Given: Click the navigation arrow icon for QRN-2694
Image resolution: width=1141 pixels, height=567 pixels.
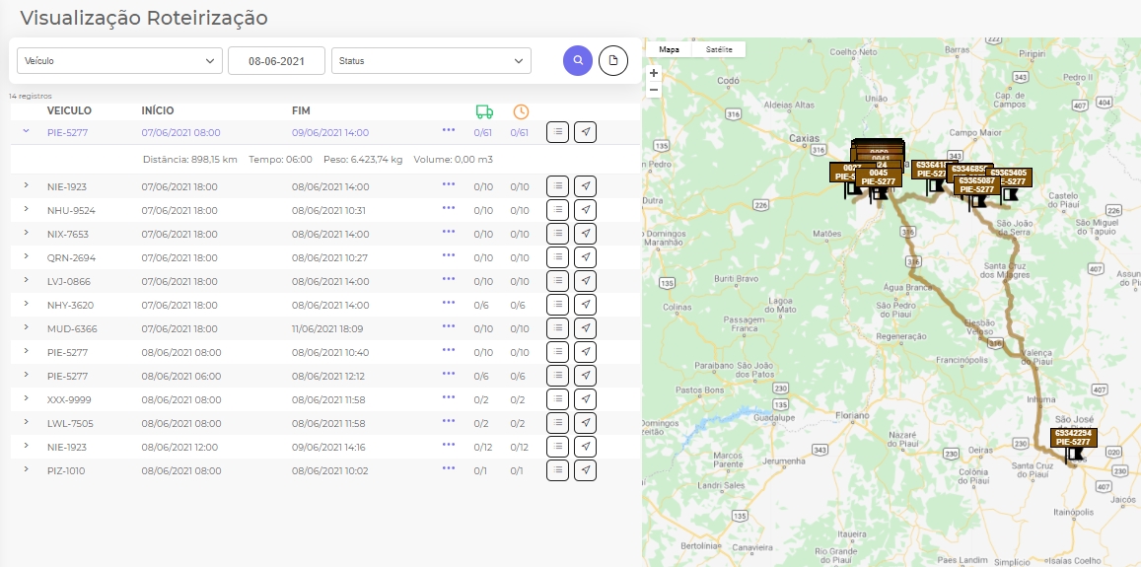Looking at the screenshot, I should tap(585, 257).
